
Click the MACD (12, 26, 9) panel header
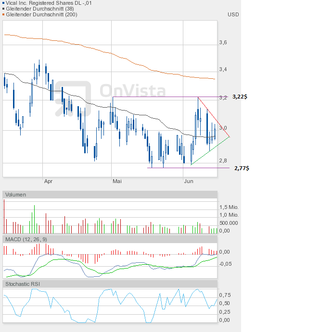[26, 239]
